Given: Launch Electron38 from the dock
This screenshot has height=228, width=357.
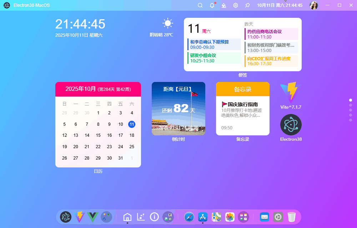Looking at the screenshot, I should point(65,217).
